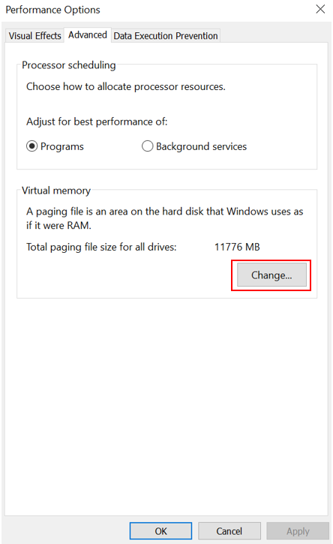Click the 11776 MB paging file value
The height and width of the screenshot is (544, 333).
237,247
